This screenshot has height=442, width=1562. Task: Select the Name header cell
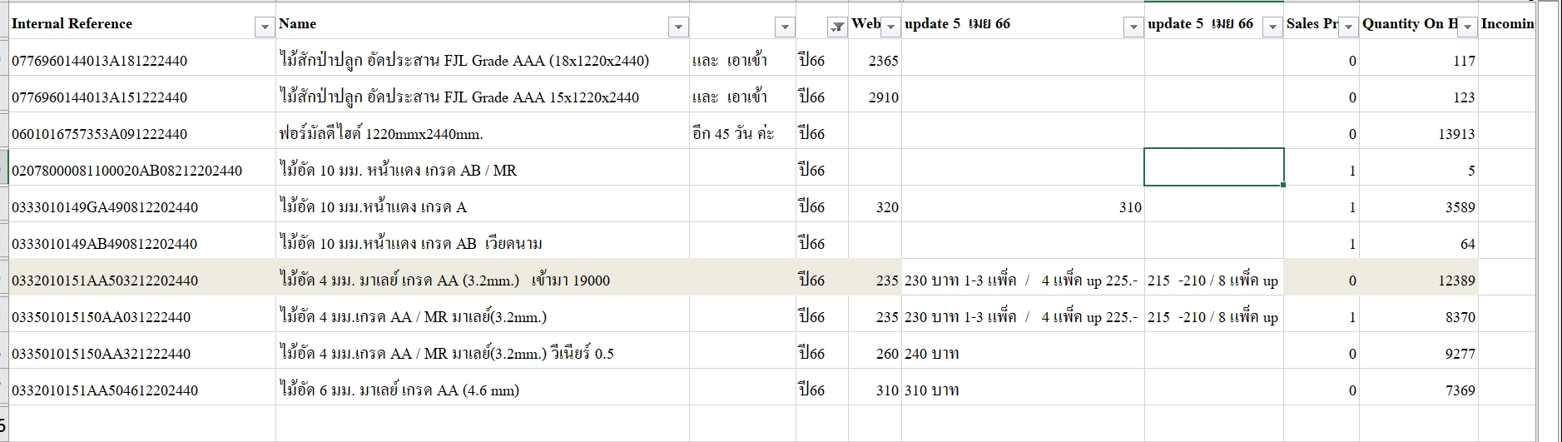tap(470, 24)
